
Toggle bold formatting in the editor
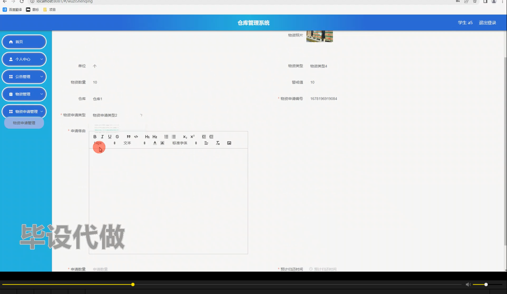(x=95, y=136)
